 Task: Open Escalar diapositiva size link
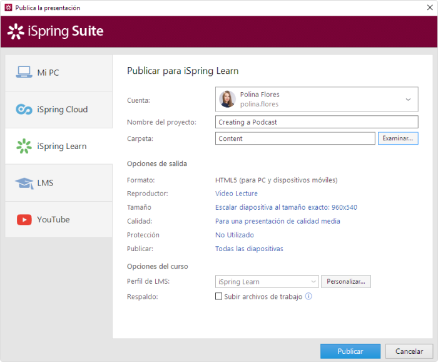[286, 207]
